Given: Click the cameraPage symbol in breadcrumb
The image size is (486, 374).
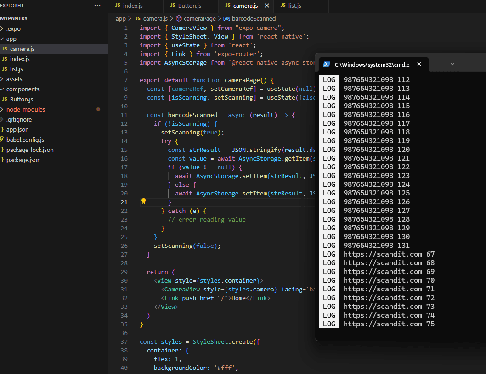Looking at the screenshot, I should (x=199, y=19).
